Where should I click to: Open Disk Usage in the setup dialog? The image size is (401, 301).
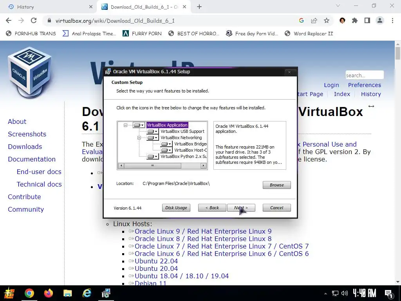tap(176, 208)
